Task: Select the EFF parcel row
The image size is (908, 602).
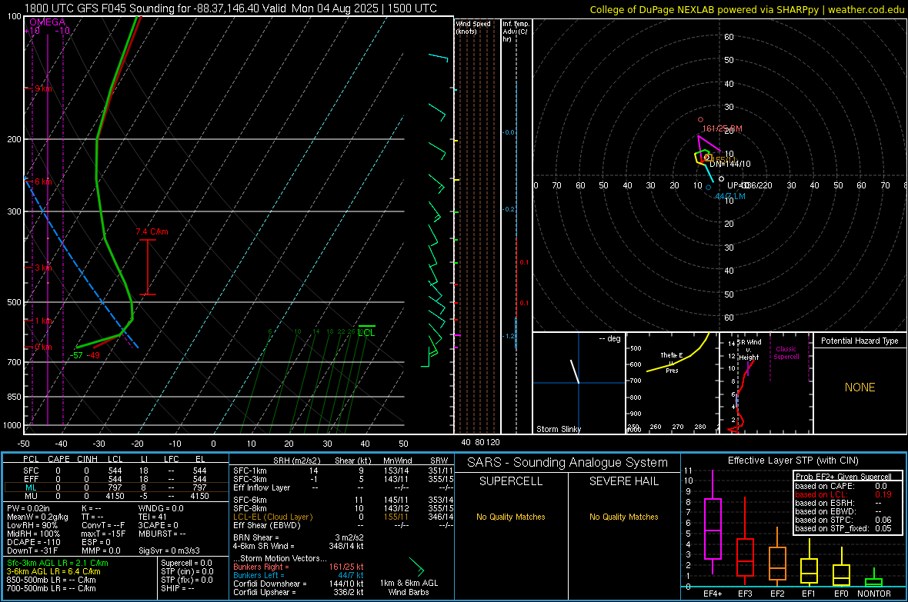Action: point(115,479)
